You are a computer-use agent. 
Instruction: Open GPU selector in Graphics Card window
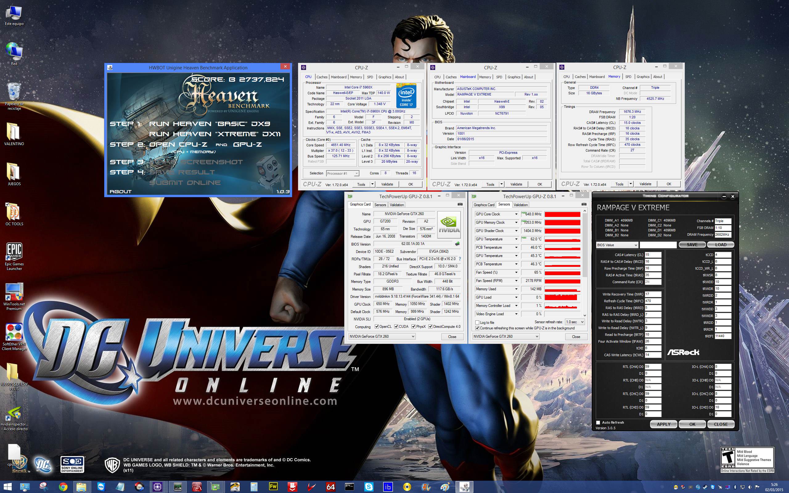[382, 336]
